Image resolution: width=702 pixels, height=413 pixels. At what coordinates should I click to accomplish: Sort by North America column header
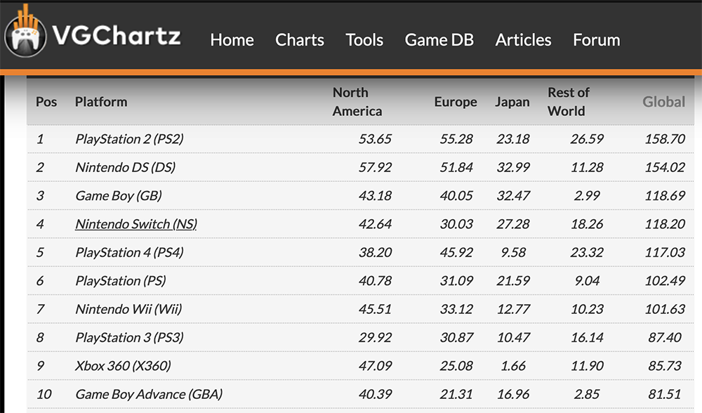click(357, 102)
